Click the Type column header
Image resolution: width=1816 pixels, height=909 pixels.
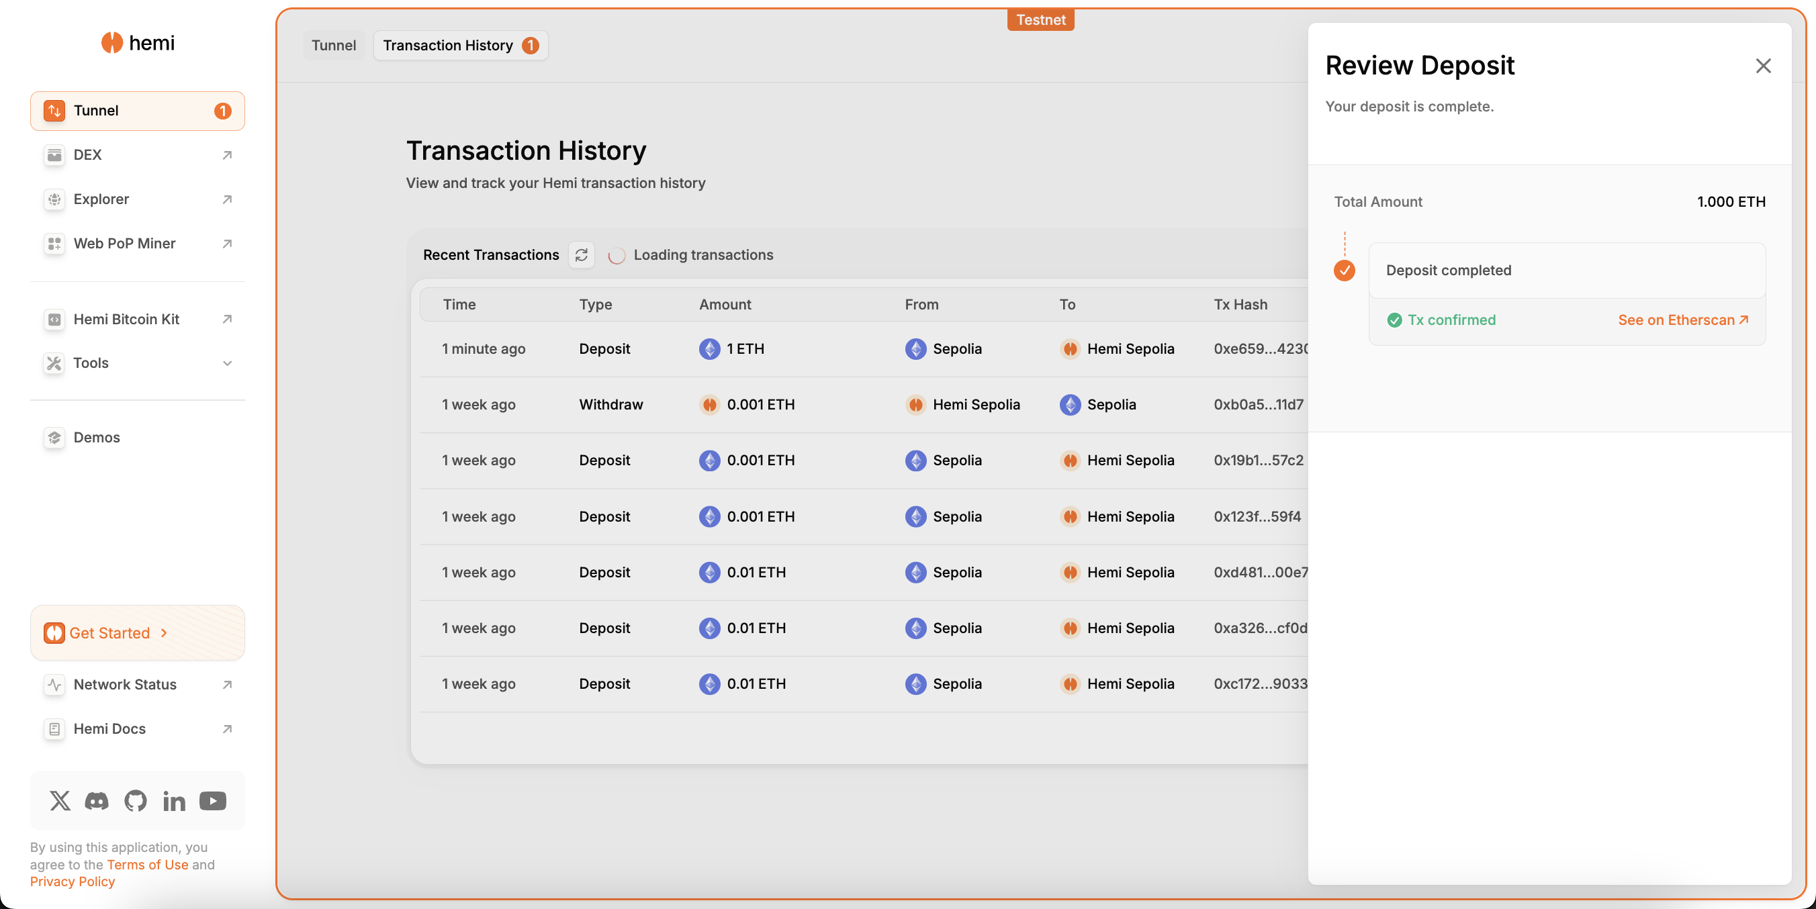point(596,304)
